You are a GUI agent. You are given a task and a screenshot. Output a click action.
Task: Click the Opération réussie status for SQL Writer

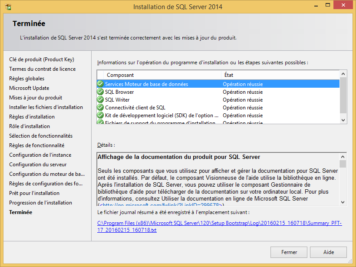pos(243,100)
